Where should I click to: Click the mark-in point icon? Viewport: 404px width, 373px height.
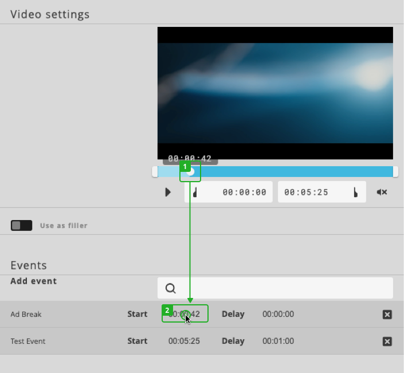195,193
